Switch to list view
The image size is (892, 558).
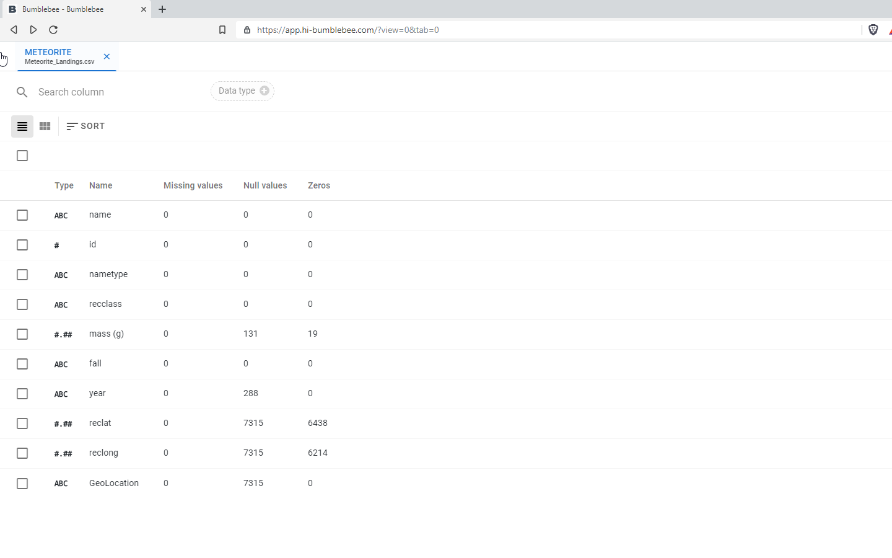coord(22,126)
